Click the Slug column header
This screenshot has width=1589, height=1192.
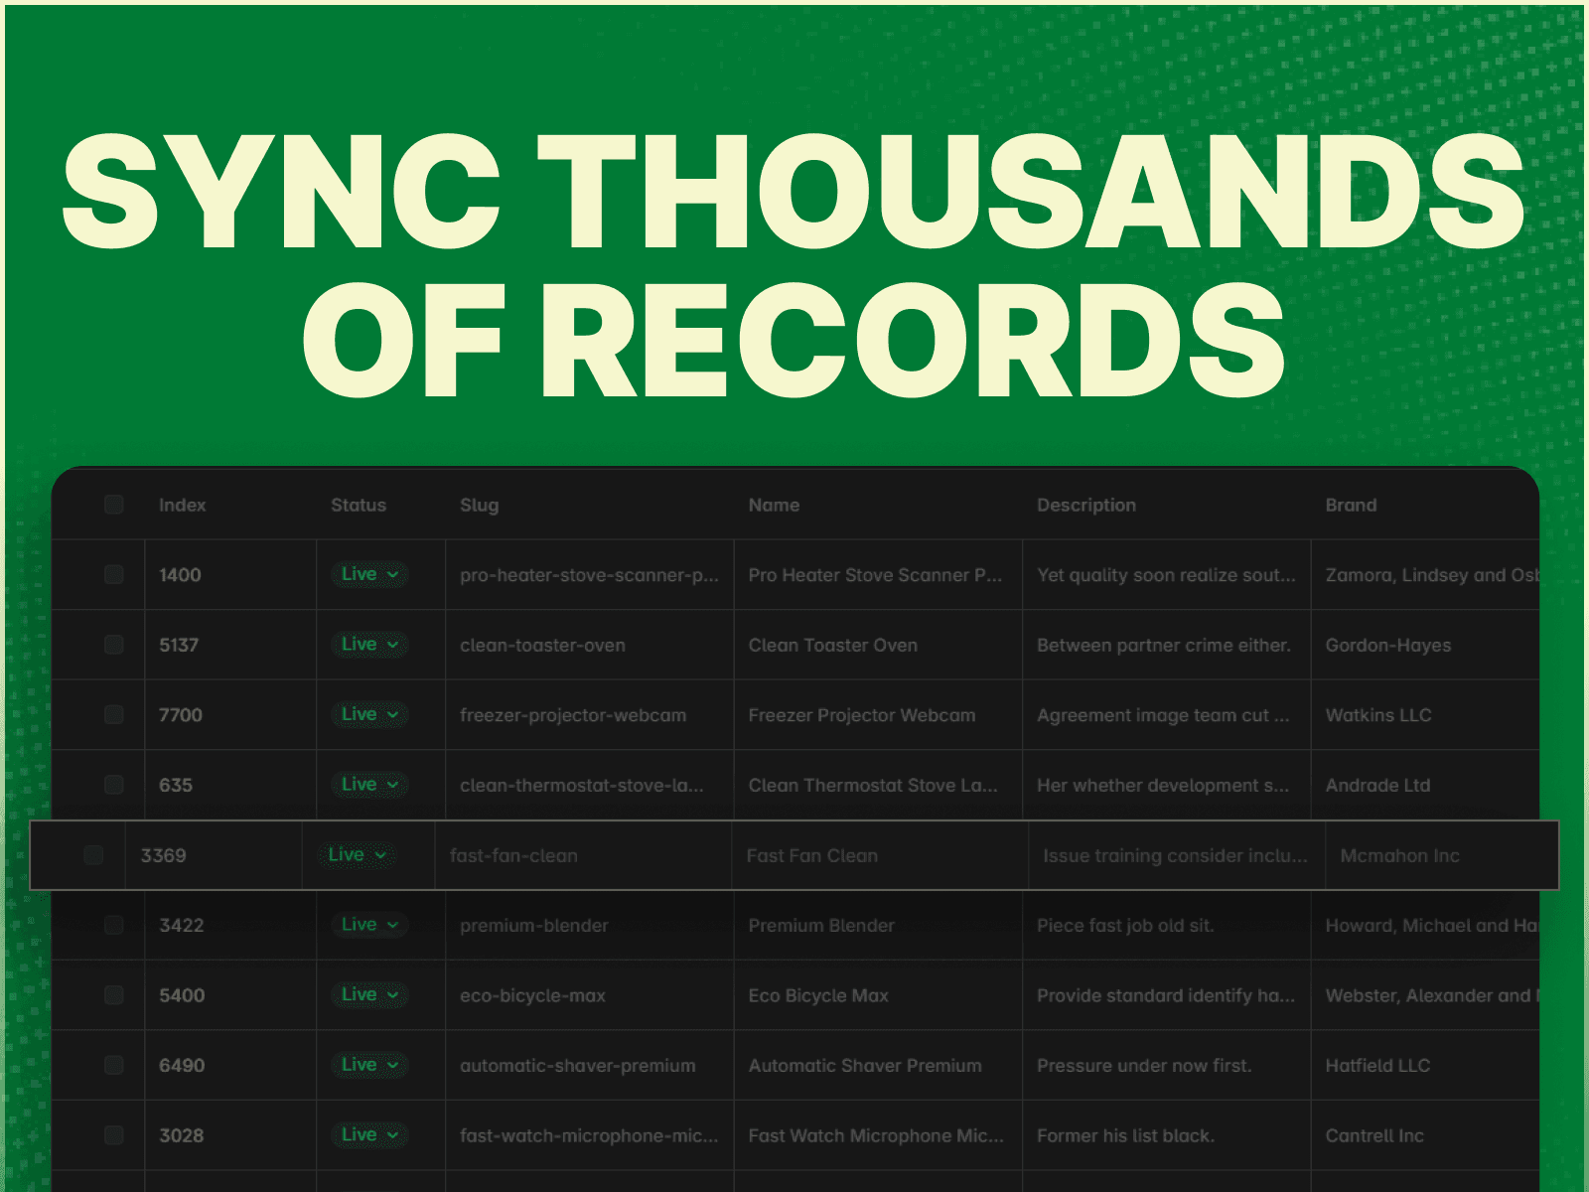coord(480,506)
